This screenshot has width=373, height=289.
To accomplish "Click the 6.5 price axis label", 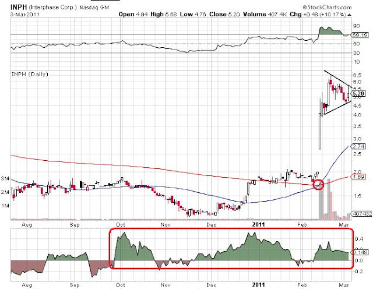I will pos(357,75).
